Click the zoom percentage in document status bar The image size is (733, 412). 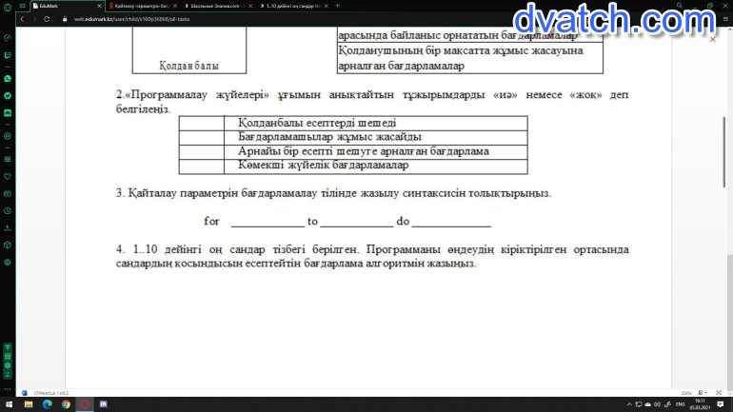coord(686,393)
